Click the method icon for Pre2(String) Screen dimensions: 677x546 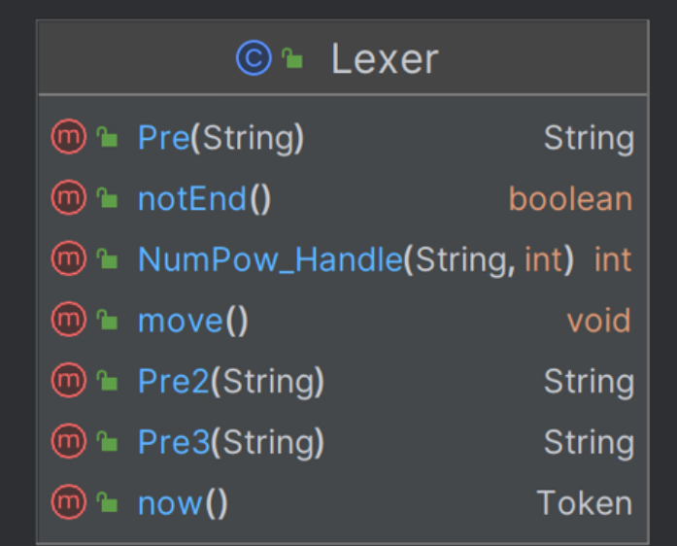[x=69, y=380]
